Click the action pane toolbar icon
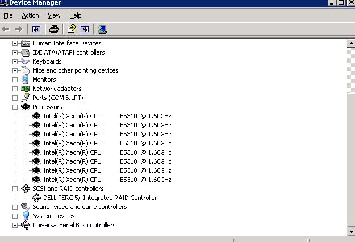The height and width of the screenshot is (242, 355). [85, 29]
